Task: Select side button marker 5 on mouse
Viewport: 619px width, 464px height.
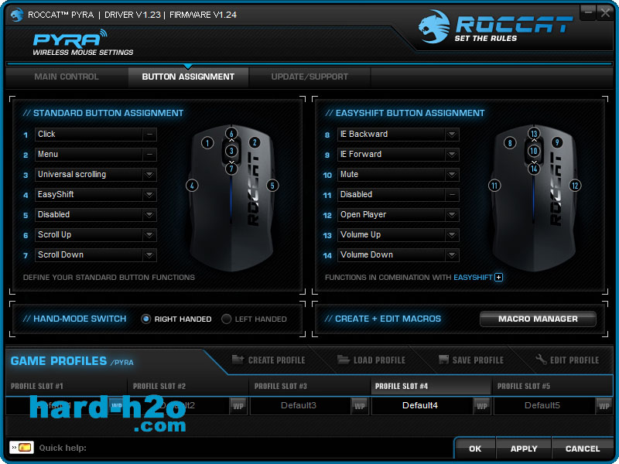Action: (x=272, y=186)
